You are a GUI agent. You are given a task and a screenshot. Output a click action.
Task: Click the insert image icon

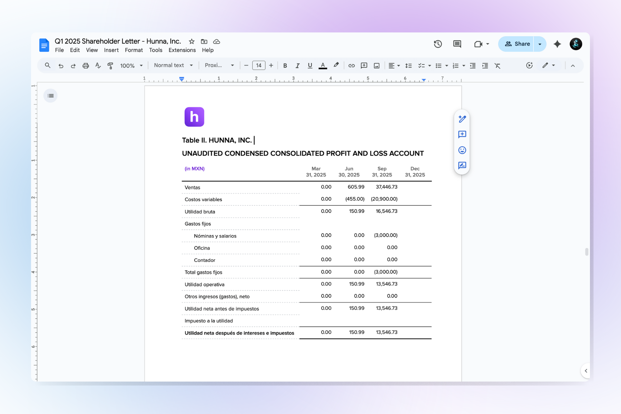click(x=376, y=66)
